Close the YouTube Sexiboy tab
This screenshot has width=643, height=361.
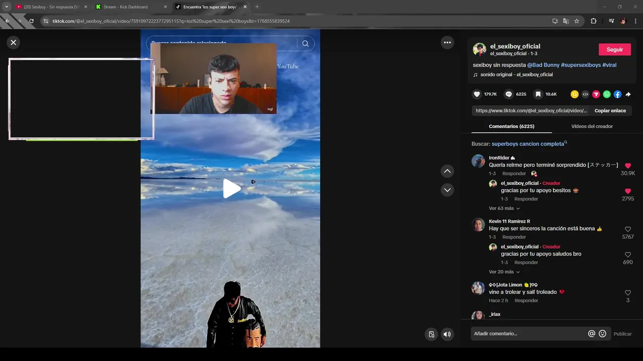85,7
